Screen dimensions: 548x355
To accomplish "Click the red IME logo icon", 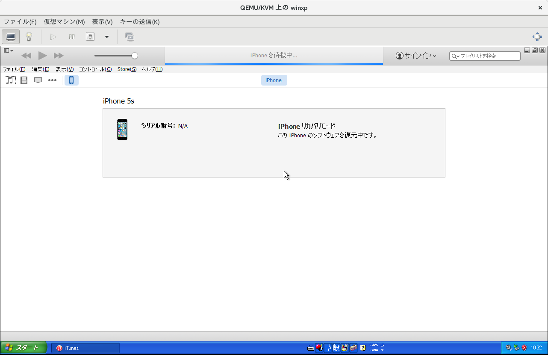I will [319, 348].
